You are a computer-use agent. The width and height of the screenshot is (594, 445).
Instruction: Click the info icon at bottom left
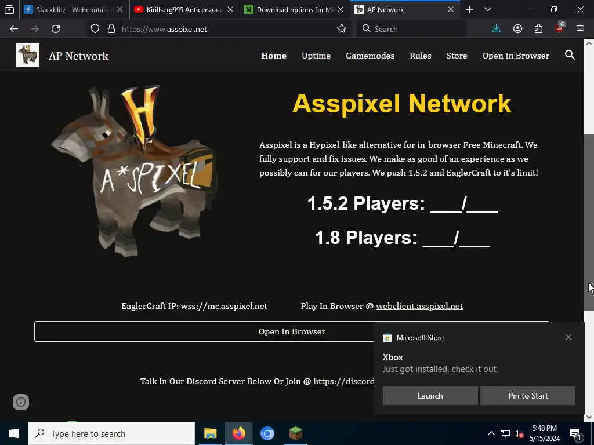[x=21, y=402]
